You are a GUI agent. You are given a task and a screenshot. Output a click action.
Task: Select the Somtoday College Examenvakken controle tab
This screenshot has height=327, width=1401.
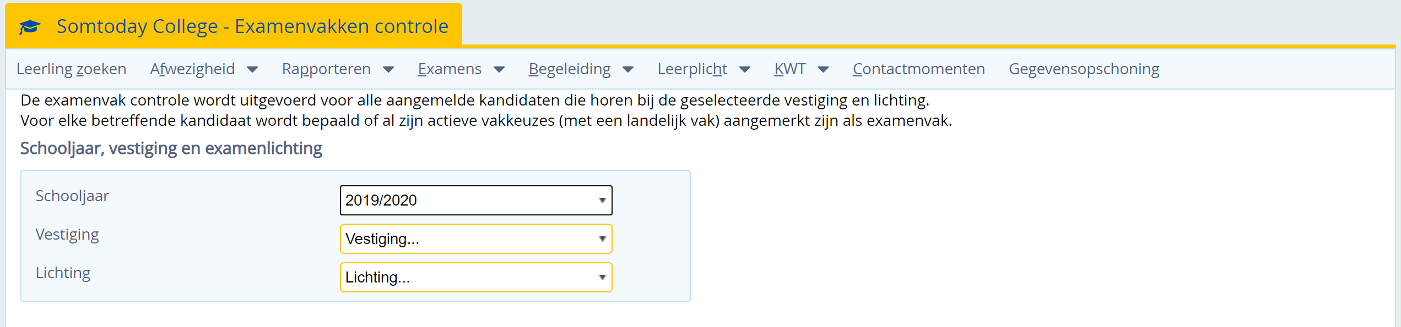click(234, 25)
